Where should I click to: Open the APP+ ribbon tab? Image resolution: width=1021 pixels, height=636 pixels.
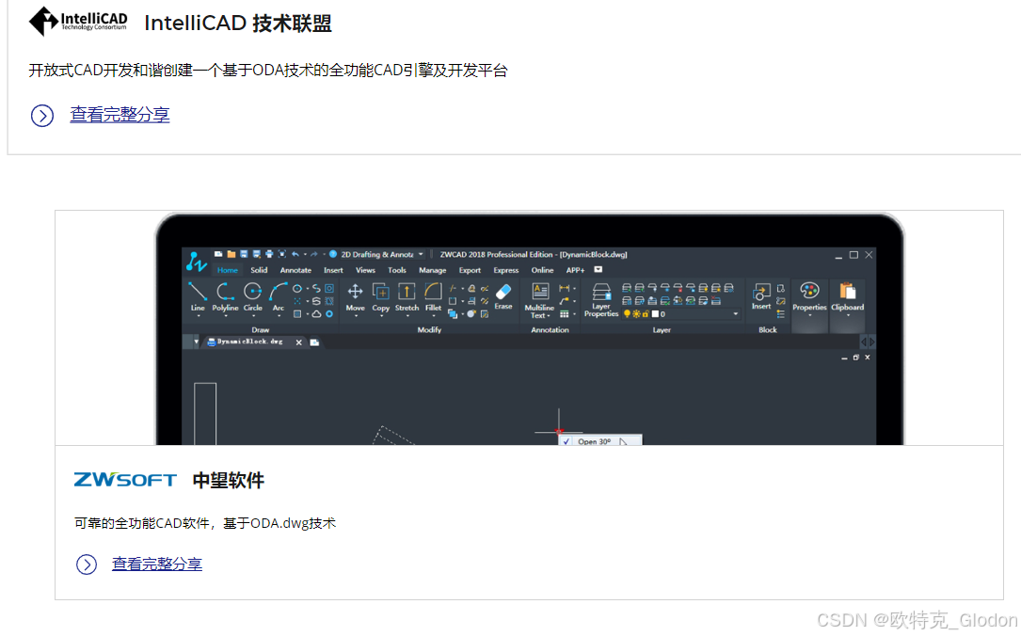(575, 270)
